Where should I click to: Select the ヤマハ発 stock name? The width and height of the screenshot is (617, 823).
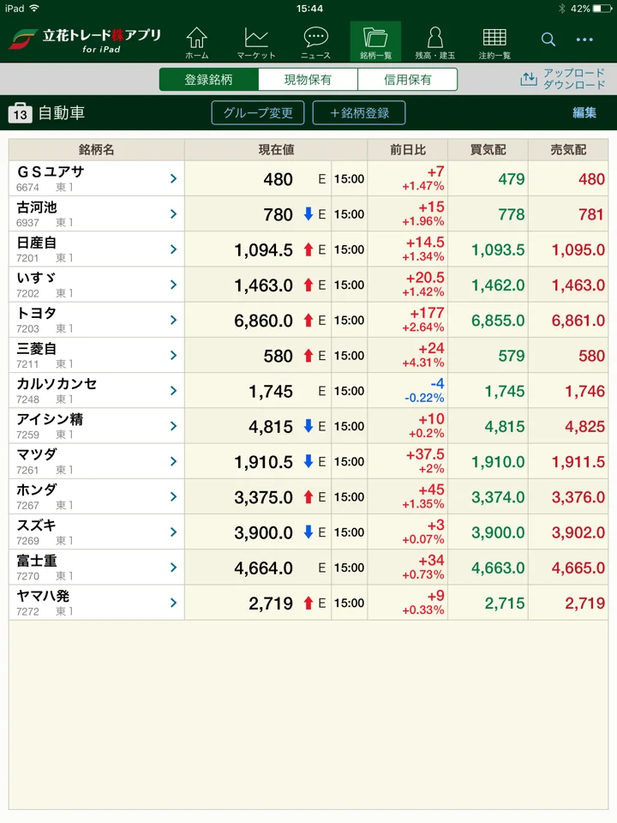pyautogui.click(x=43, y=596)
